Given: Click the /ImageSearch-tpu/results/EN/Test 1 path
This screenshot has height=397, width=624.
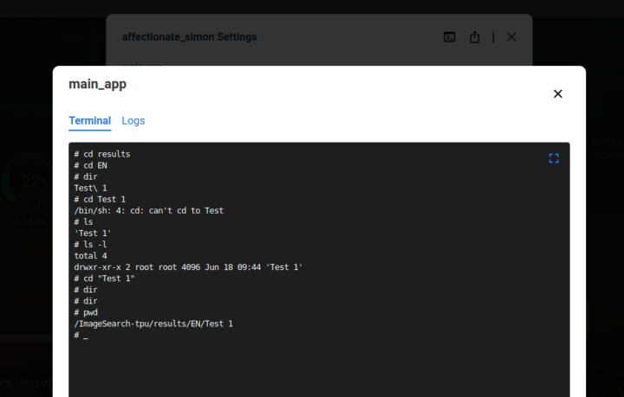Looking at the screenshot, I should 153,324.
